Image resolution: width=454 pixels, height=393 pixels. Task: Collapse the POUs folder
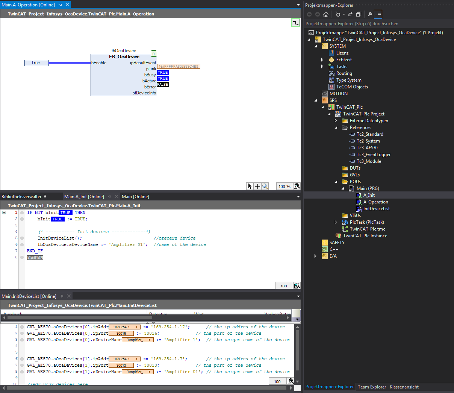point(336,182)
